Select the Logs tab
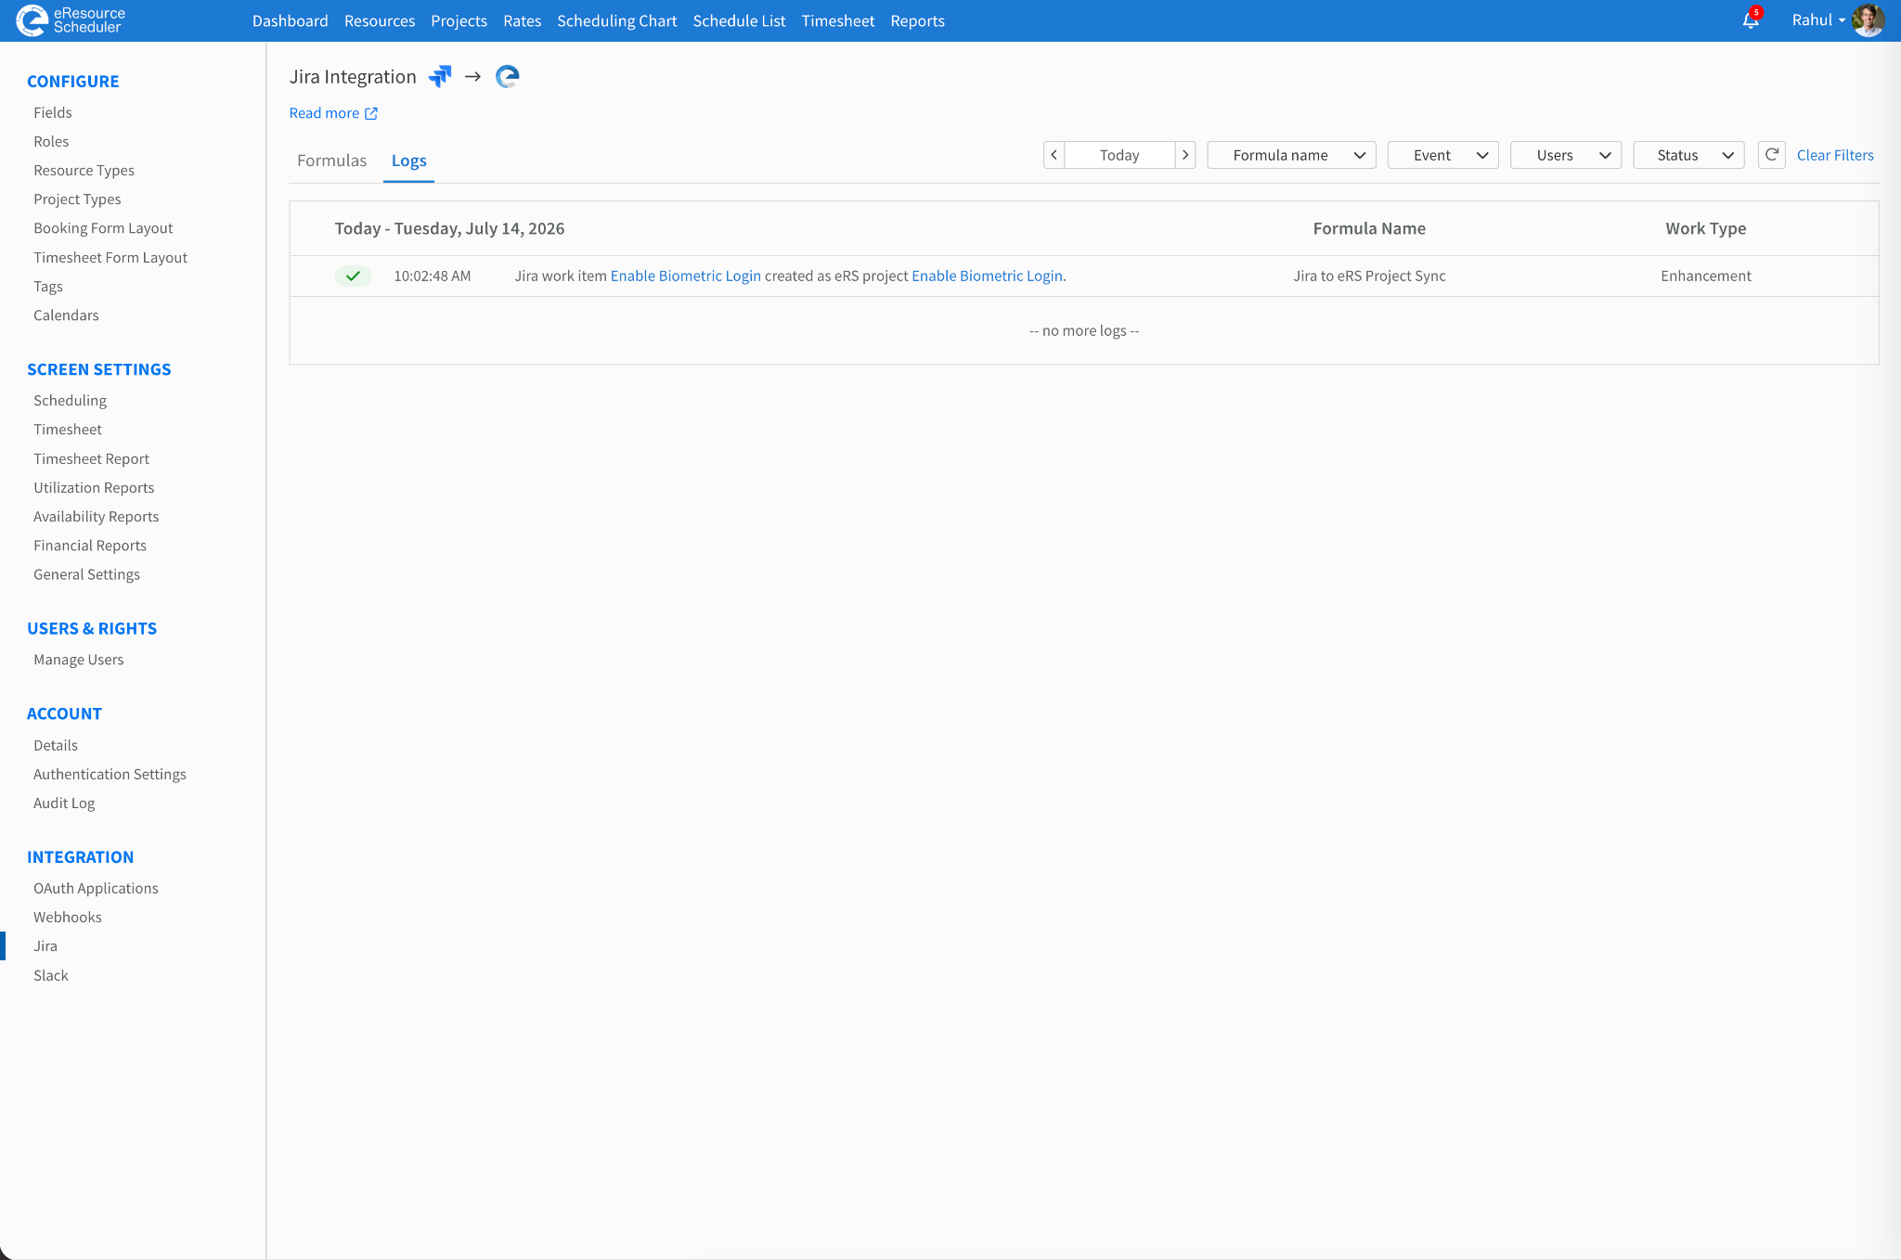This screenshot has height=1260, width=1901. (408, 161)
